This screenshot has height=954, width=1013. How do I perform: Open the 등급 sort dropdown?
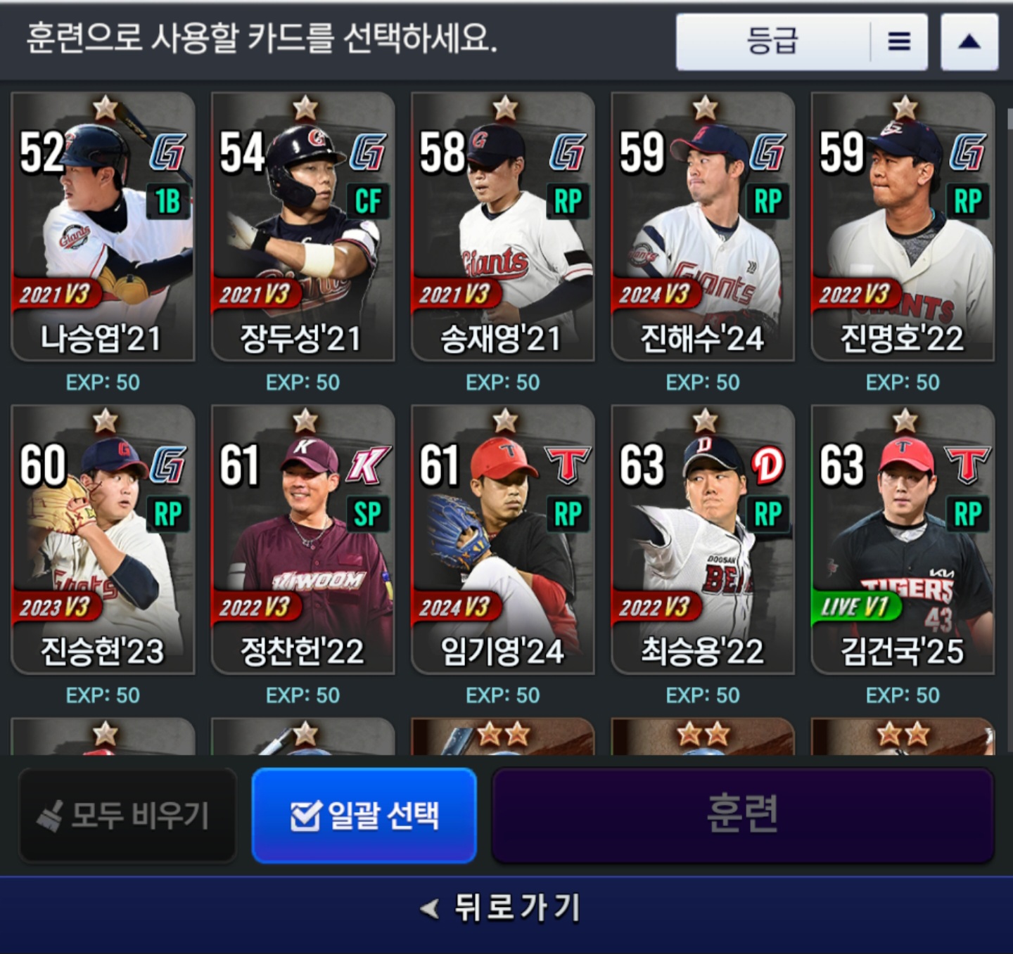pyautogui.click(x=772, y=41)
